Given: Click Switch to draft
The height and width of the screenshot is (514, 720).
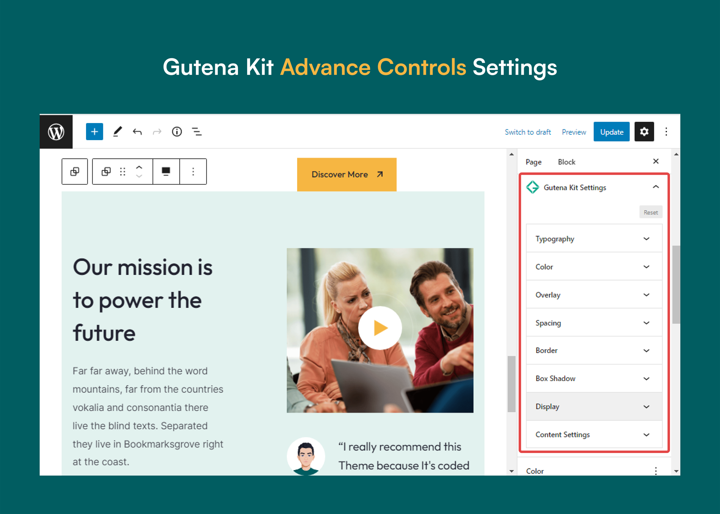Looking at the screenshot, I should point(528,132).
